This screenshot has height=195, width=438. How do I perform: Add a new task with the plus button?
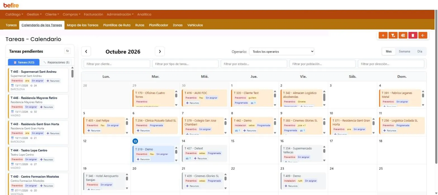coord(383,35)
